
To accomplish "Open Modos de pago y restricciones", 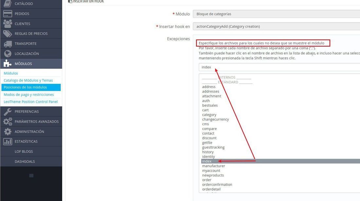I will click(29, 95).
